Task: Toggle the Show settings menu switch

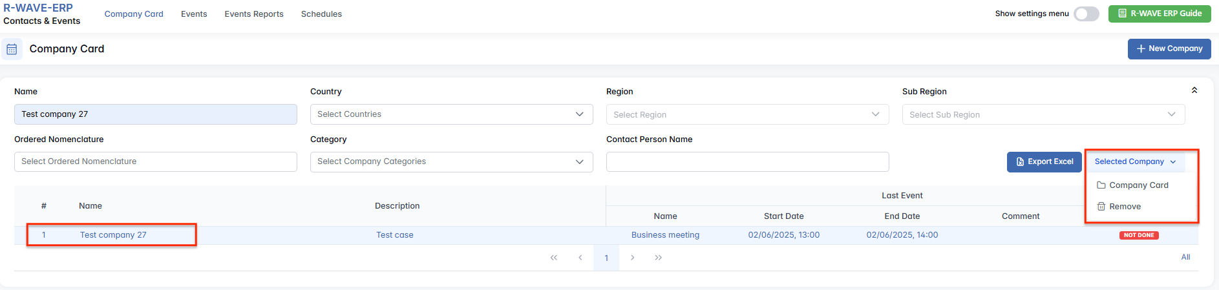Action: click(1086, 14)
